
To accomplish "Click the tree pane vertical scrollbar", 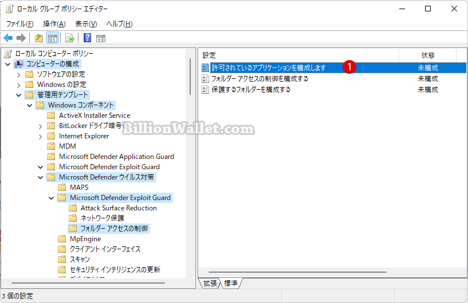I will pyautogui.click(x=190, y=77).
